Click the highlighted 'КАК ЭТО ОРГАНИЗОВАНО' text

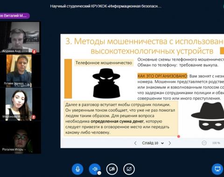[x=162, y=76]
